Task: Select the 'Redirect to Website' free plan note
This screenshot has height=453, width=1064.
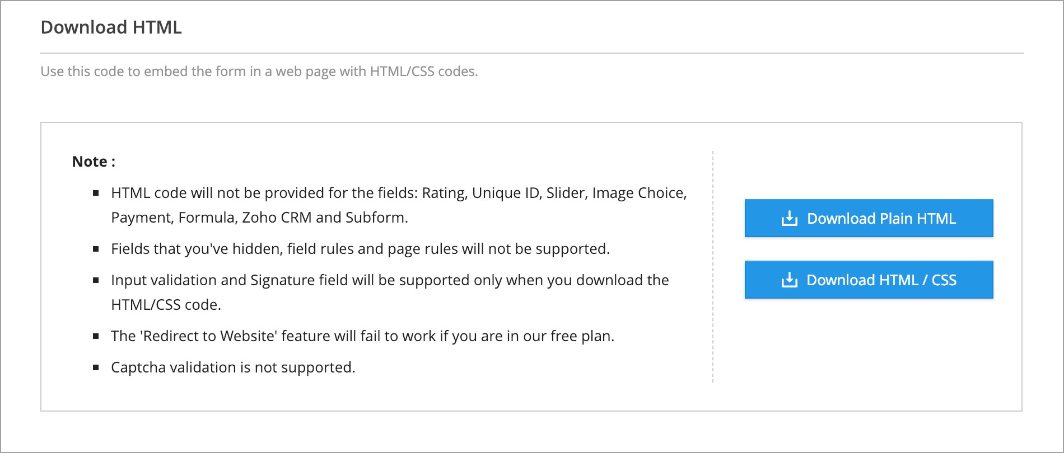Action: click(x=362, y=336)
